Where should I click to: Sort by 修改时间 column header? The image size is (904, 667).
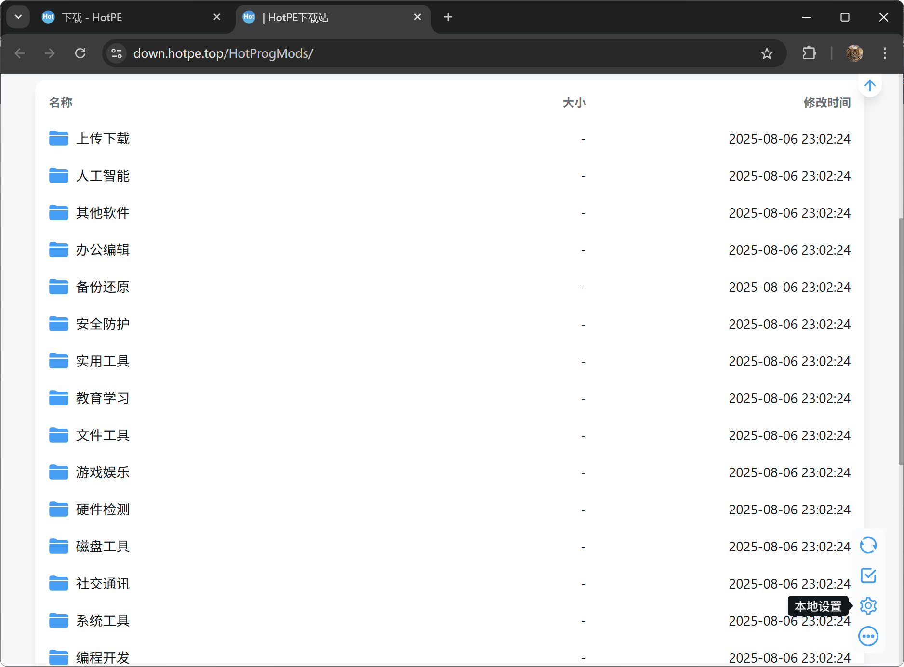[827, 103]
